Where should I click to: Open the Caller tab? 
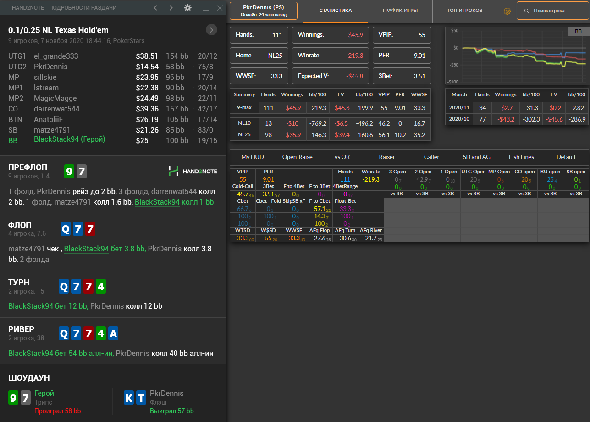coord(432,157)
